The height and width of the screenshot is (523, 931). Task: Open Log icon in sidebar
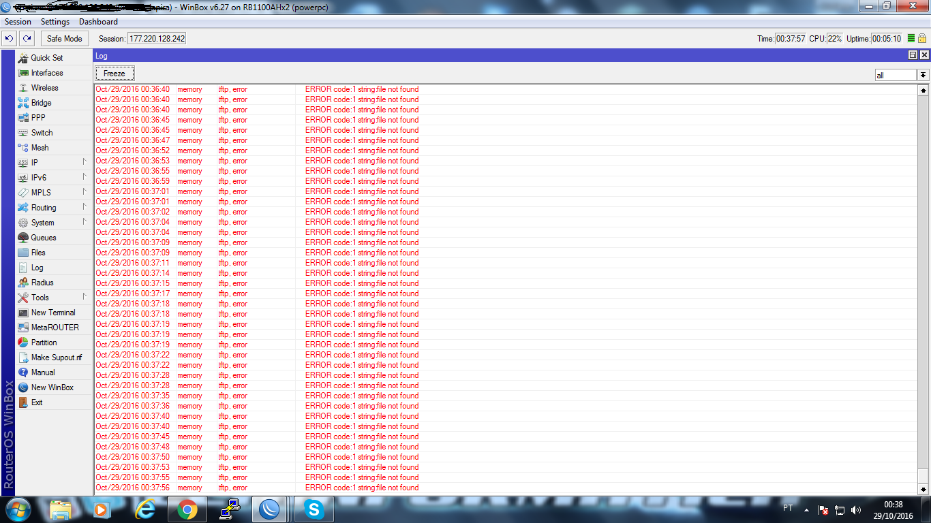23,268
